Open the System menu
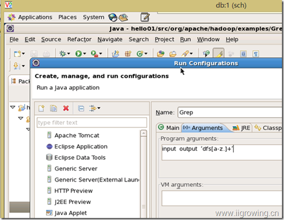Image resolution: width=284 pixels, height=220 pixels. pos(93,17)
